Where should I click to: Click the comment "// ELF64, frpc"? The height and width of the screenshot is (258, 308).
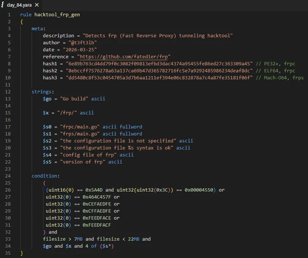tap(275, 71)
